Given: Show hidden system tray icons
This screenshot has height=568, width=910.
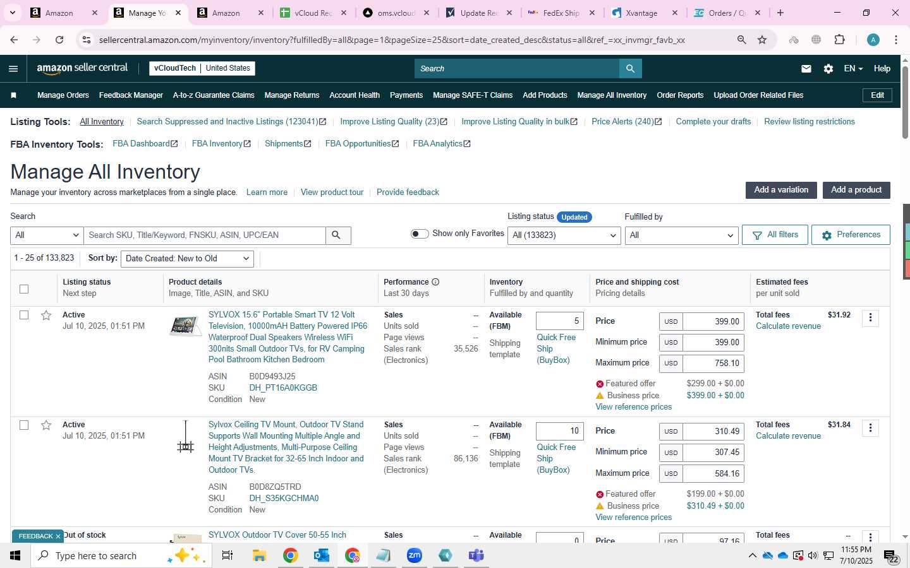Looking at the screenshot, I should pyautogui.click(x=752, y=556).
